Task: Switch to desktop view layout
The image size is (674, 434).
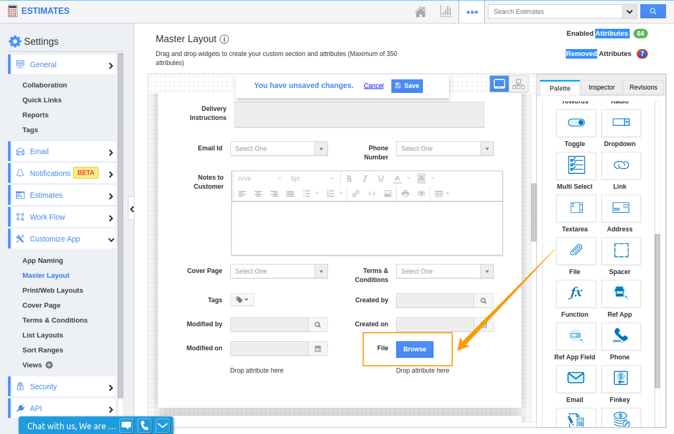Action: click(499, 84)
